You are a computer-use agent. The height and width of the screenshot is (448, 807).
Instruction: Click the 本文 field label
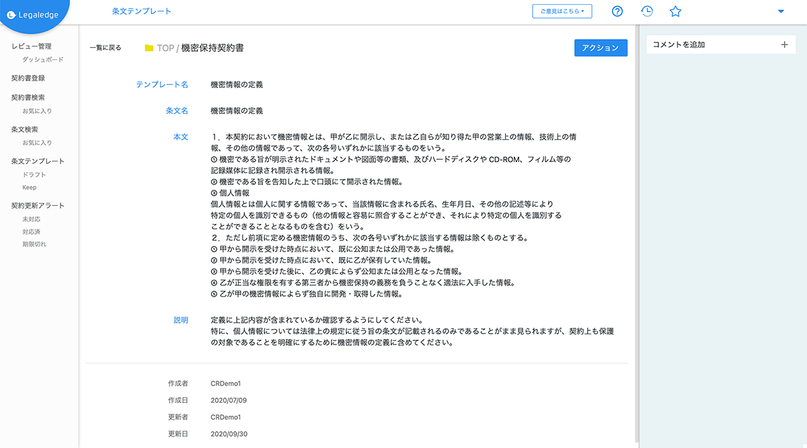[181, 137]
